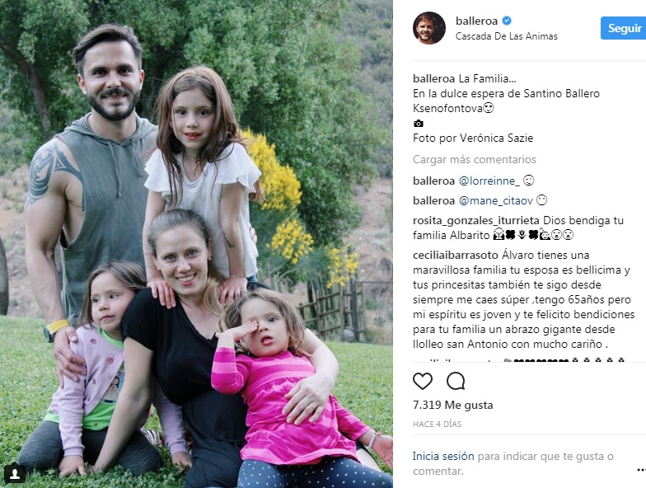Click the comment speech bubble icon
Viewport: 646px width, 488px height.
[x=456, y=381]
